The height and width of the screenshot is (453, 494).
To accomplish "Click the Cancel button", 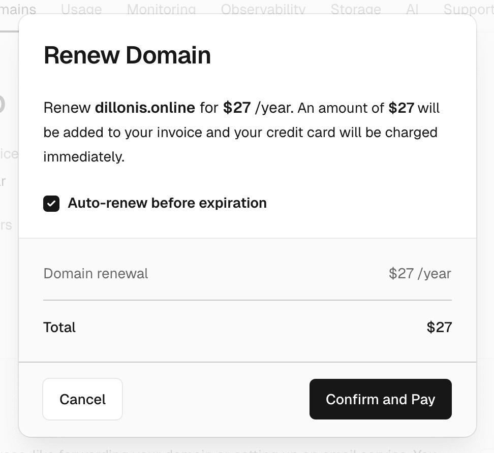I will click(x=82, y=399).
